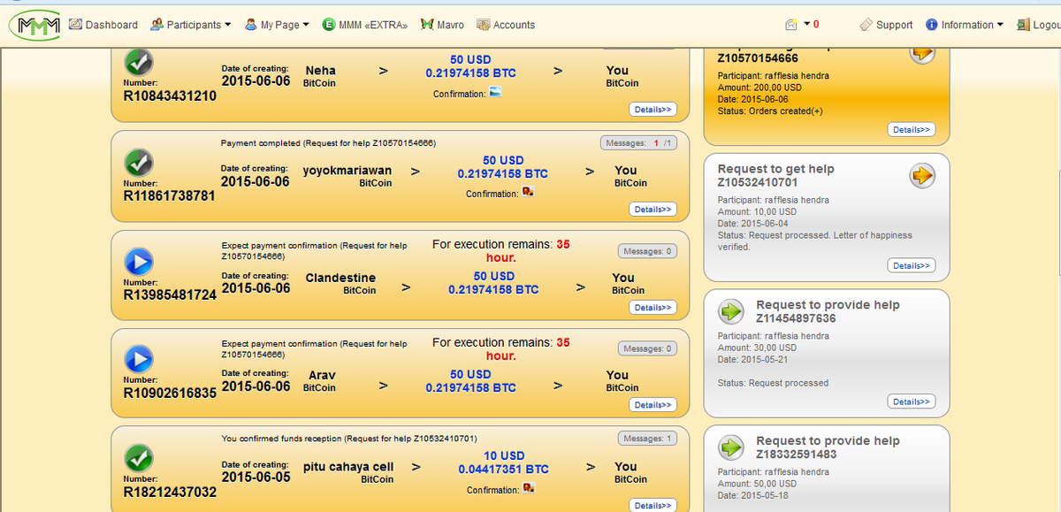Open the Accounts page

pyautogui.click(x=506, y=25)
